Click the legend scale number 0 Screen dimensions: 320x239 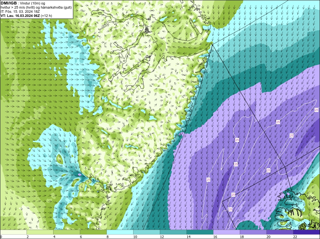coord(1,237)
